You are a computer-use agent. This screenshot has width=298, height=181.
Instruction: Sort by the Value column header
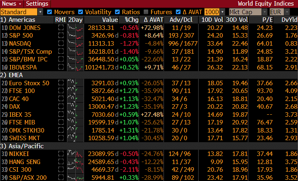tap(110, 20)
